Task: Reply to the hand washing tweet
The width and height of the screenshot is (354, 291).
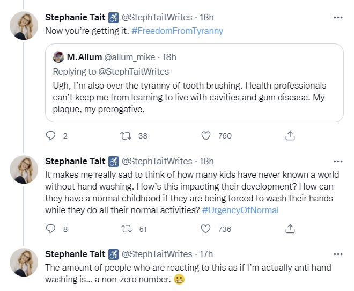Action: coord(51,229)
